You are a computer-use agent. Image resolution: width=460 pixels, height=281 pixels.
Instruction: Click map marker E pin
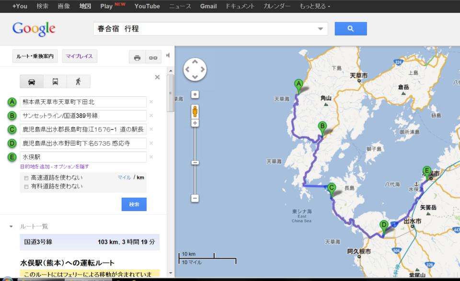pos(427,173)
